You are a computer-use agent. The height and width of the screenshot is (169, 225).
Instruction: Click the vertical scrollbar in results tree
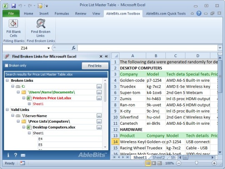pyautogui.click(x=105, y=92)
